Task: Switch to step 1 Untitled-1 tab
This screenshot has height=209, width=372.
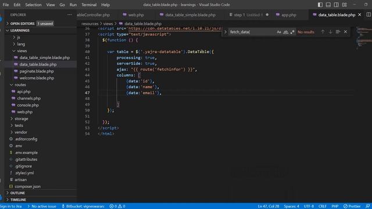Action: coord(249,15)
